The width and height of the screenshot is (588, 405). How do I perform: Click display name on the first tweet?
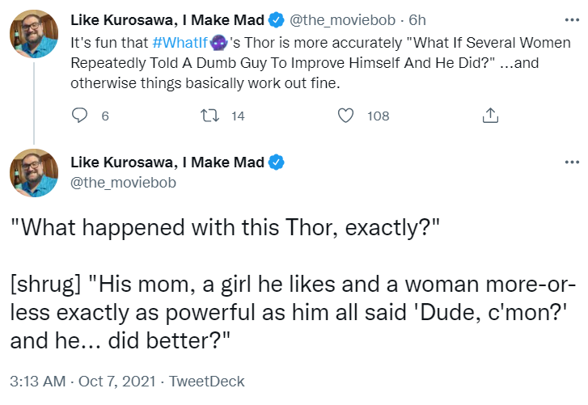point(167,20)
